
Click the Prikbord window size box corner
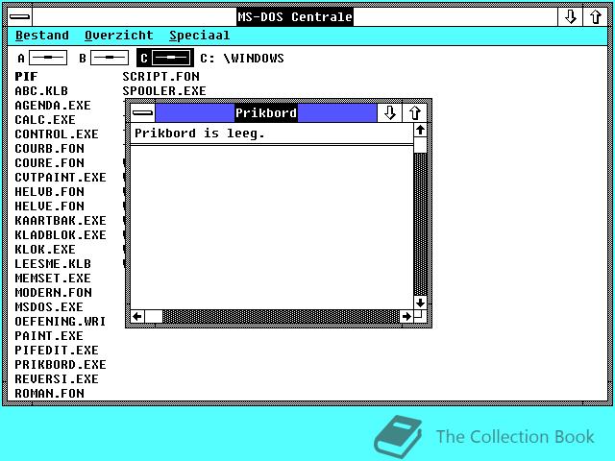(x=420, y=316)
